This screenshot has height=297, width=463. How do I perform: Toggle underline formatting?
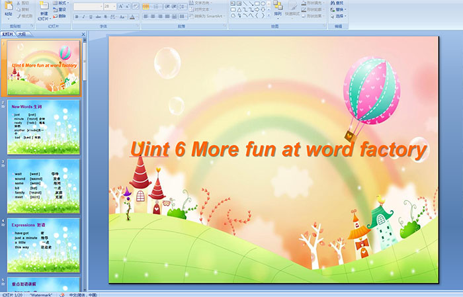[x=91, y=17]
